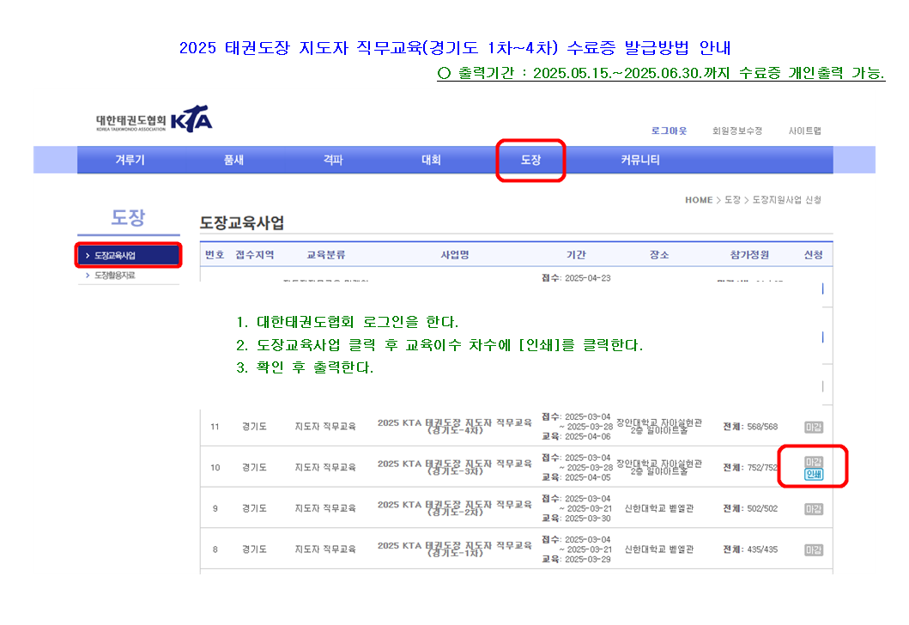Click 사업명 text for 경기도-2차
The image size is (909, 625).
click(455, 508)
